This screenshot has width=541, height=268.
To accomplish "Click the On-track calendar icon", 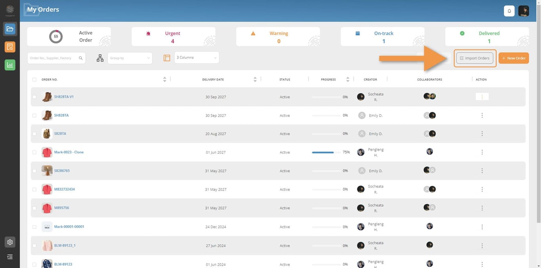I will pos(358,34).
